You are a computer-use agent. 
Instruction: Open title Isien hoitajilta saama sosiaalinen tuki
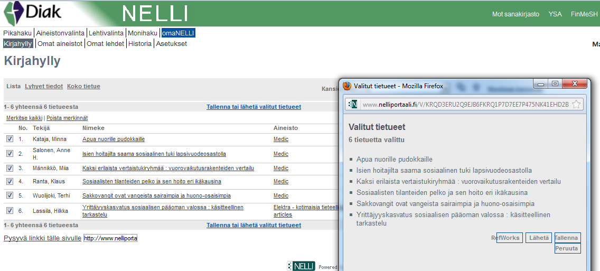154,154
